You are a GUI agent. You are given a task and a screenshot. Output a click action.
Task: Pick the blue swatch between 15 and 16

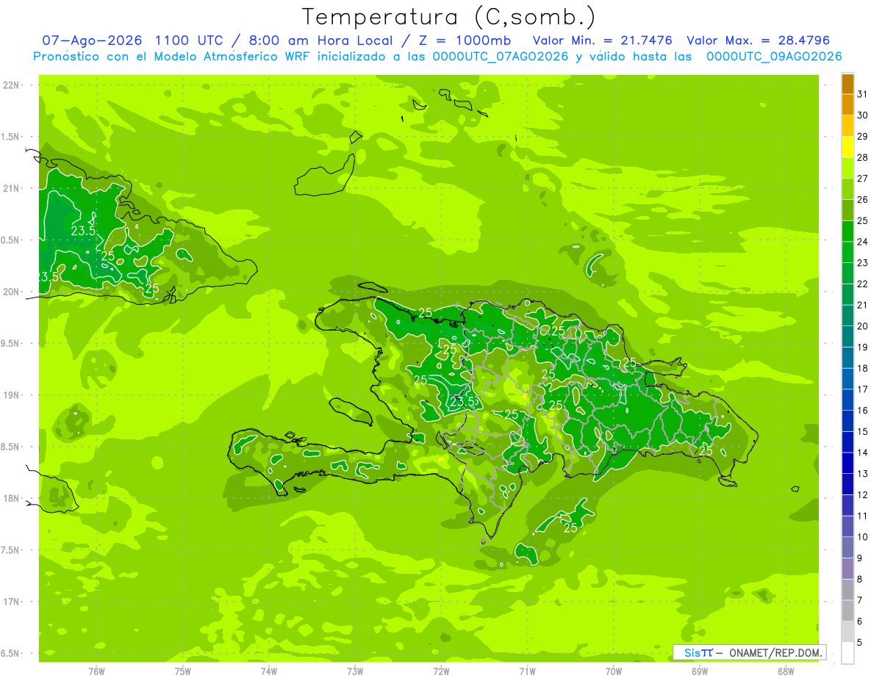847,421
